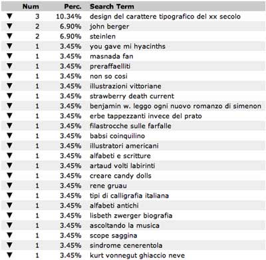266x260 pixels.
Task: Click the triangle next to 'design del carattere tipografico'
Action: tap(9, 16)
